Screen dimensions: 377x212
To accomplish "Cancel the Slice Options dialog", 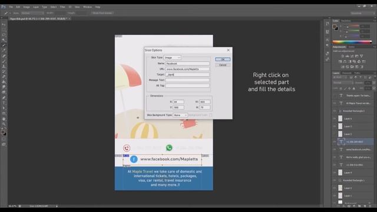I will click(x=223, y=65).
